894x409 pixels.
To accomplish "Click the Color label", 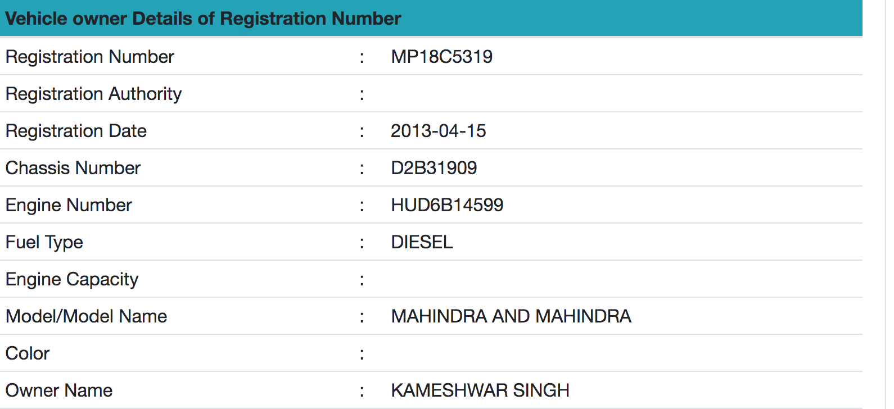I will click(28, 353).
